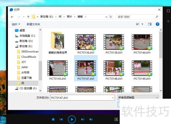Click the player's plus icon
171x124 pixels.
[x=168, y=21]
